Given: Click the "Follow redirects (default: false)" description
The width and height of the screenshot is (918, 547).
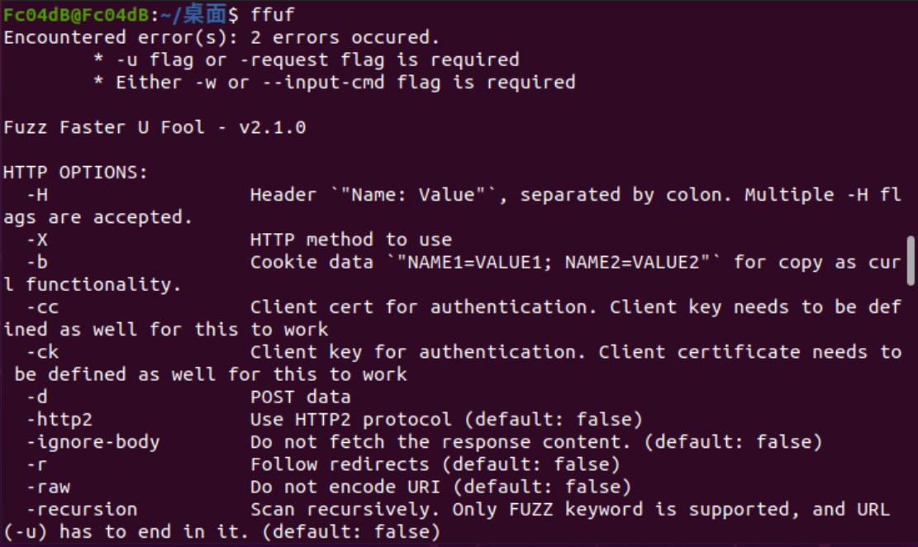Looking at the screenshot, I should coord(435,464).
